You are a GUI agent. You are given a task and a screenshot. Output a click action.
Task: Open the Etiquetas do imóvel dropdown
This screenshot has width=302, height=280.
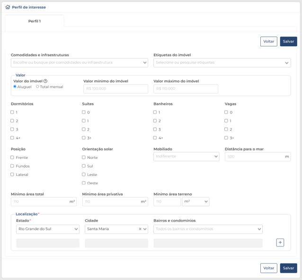(x=222, y=63)
